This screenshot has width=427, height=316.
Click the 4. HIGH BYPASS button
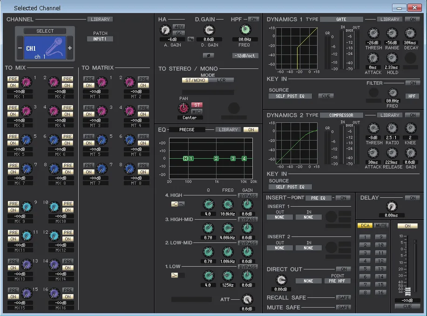pyautogui.click(x=248, y=196)
